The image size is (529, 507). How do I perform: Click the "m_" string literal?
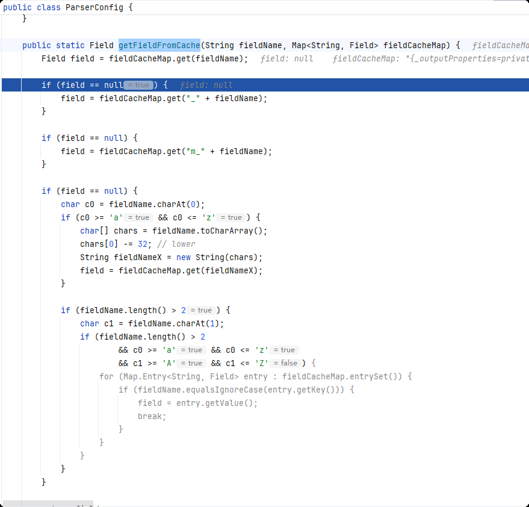(x=196, y=151)
